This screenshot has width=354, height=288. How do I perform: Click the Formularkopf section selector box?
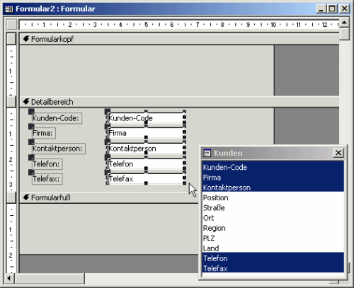(x=11, y=39)
